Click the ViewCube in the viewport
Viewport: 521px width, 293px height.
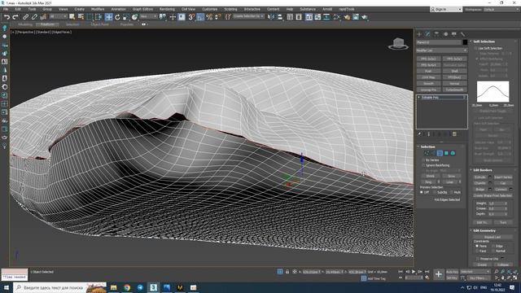click(398, 44)
